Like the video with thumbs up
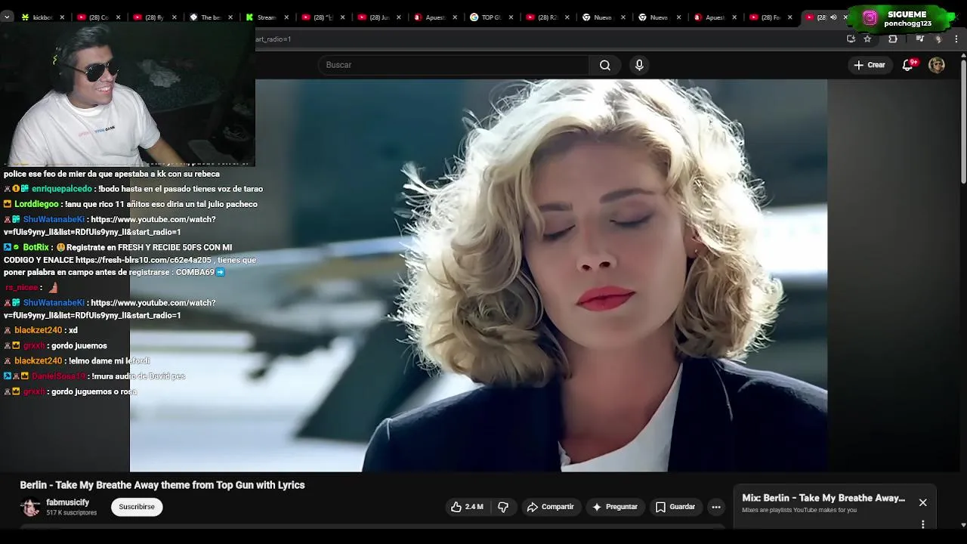This screenshot has width=967, height=544. coord(468,507)
